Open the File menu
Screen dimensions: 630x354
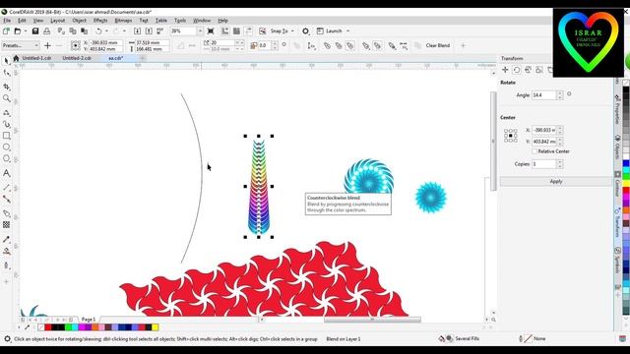click(7, 20)
